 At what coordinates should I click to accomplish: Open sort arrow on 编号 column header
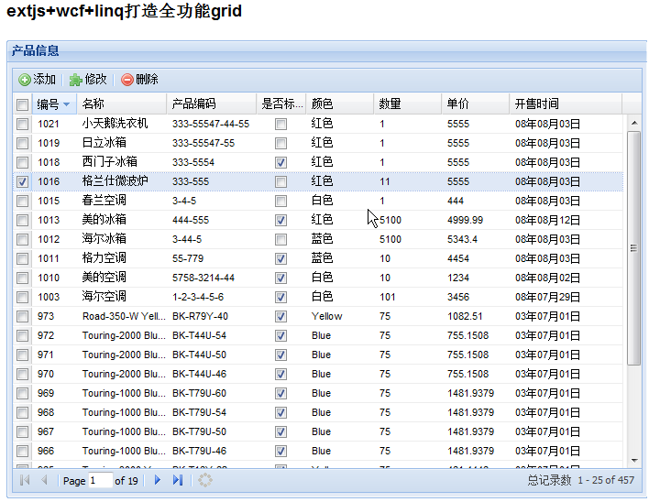click(66, 104)
